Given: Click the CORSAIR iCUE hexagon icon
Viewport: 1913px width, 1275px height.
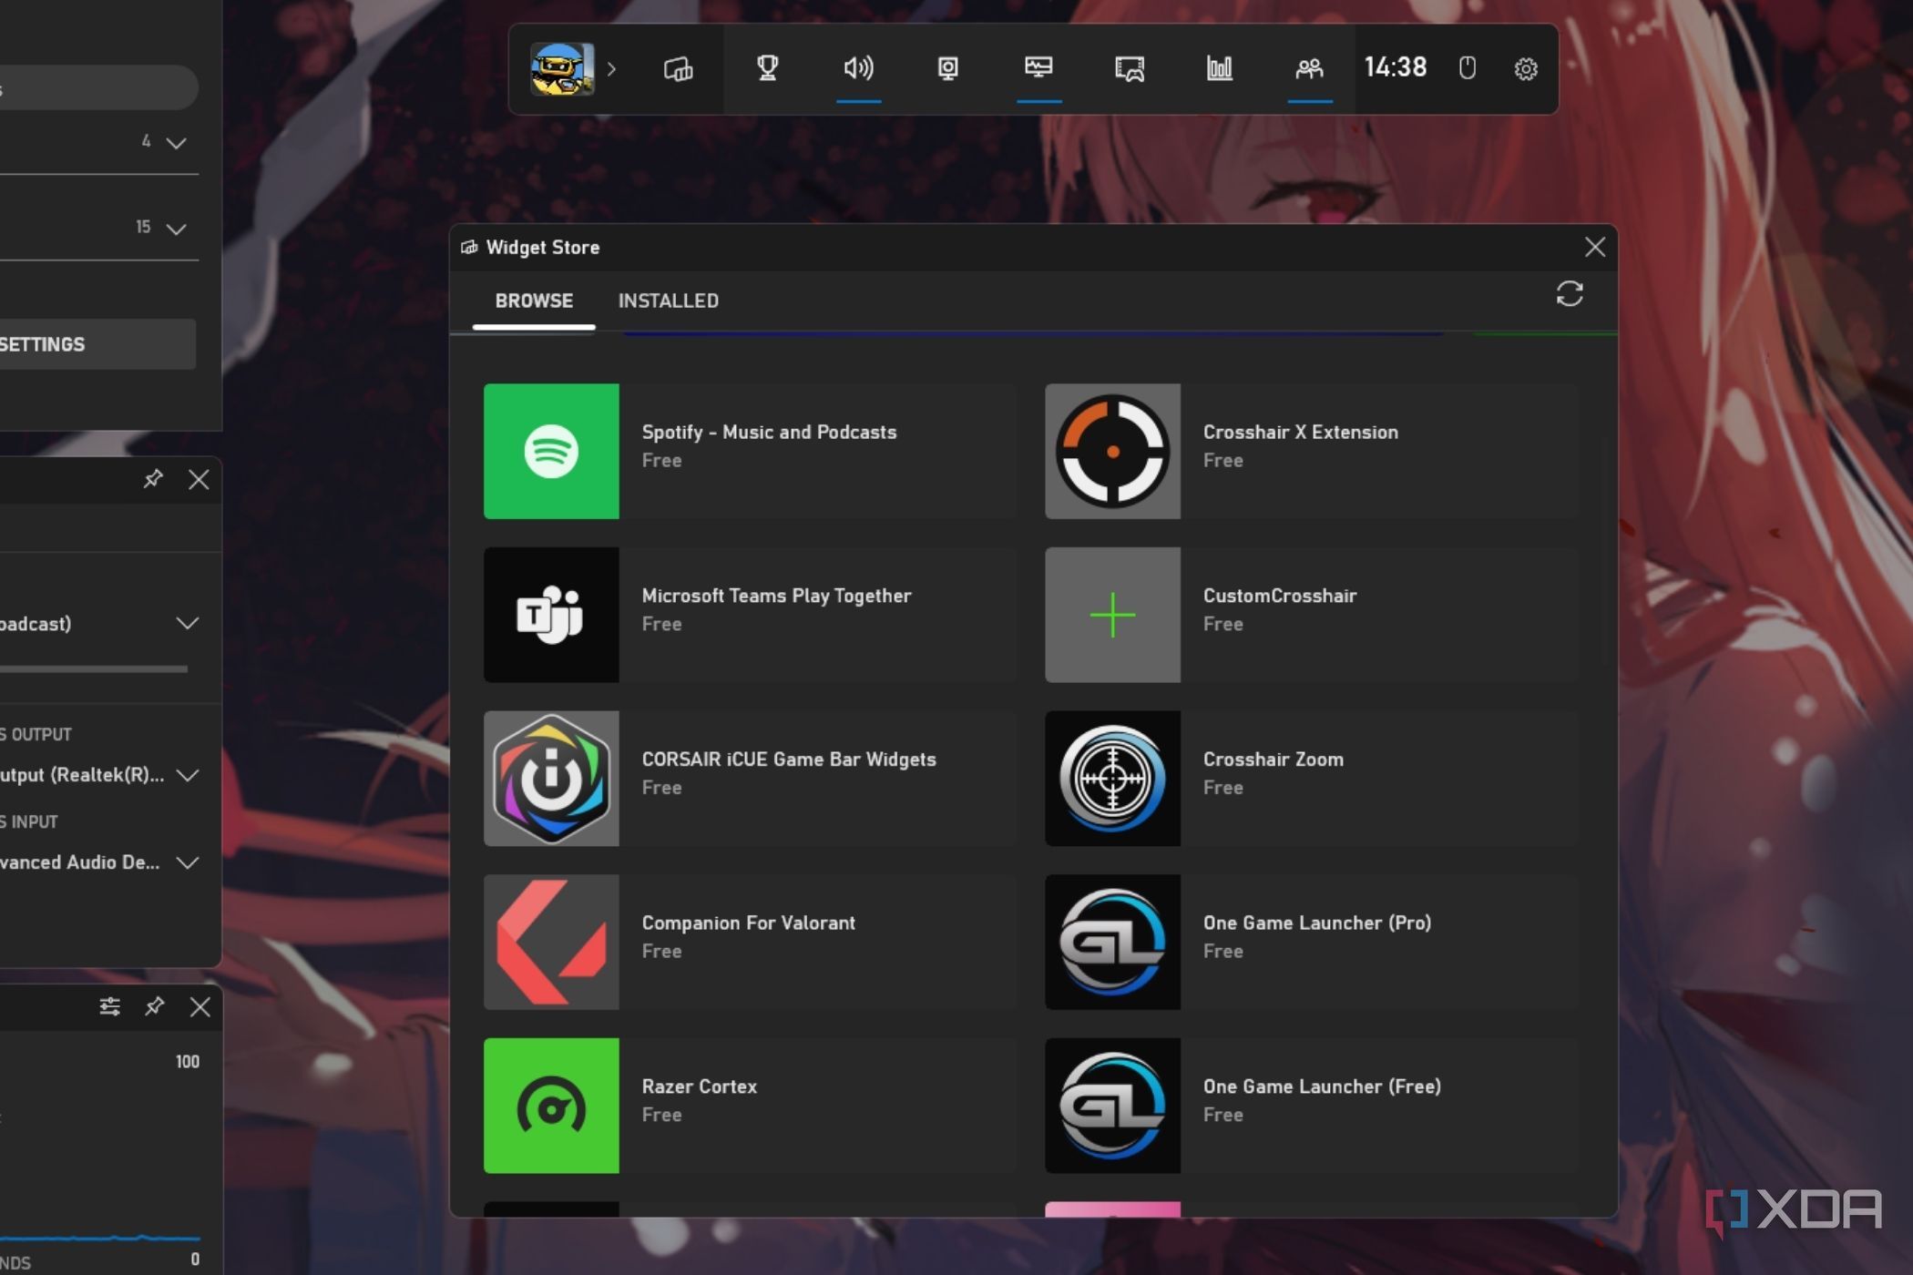Looking at the screenshot, I should (551, 779).
